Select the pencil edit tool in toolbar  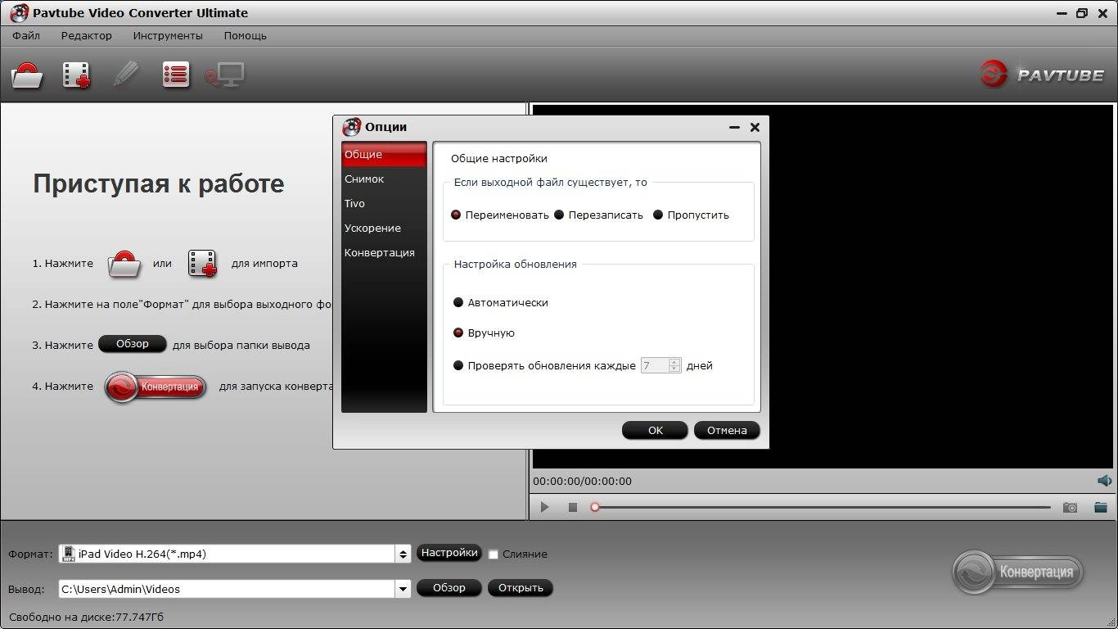point(126,75)
